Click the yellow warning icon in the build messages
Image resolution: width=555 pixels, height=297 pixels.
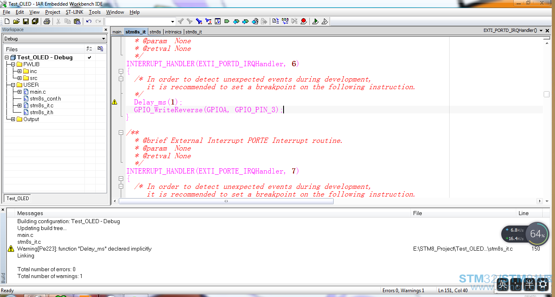(x=11, y=249)
